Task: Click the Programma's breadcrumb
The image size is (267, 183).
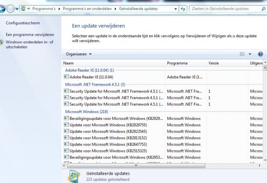Action: click(44, 9)
